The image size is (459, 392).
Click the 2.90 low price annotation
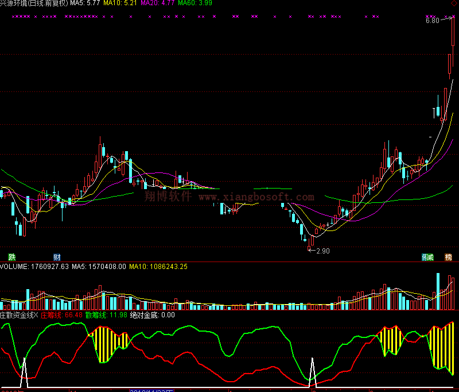point(323,251)
